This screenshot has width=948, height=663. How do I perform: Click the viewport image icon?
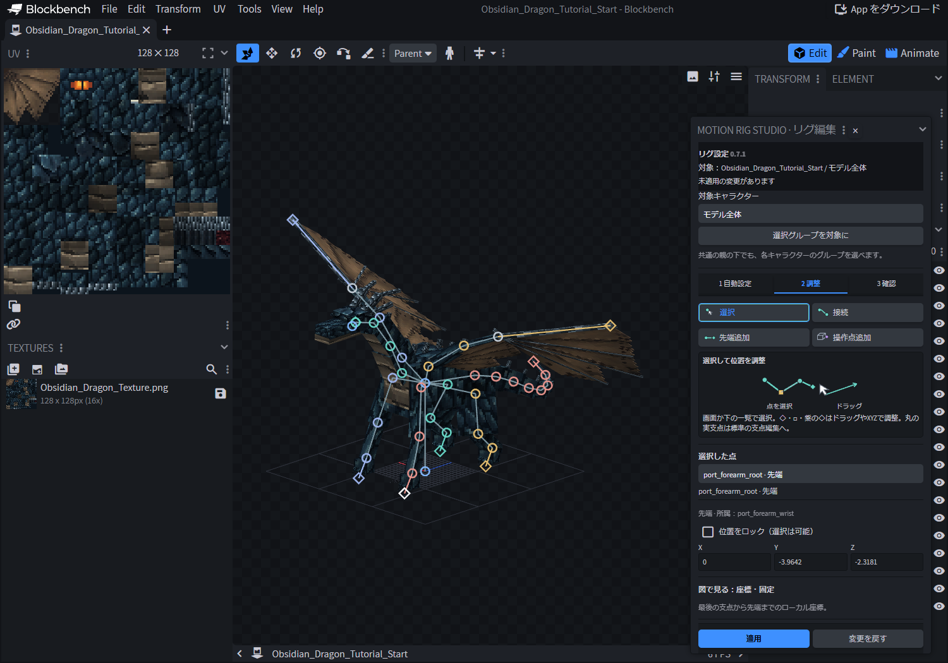(693, 76)
